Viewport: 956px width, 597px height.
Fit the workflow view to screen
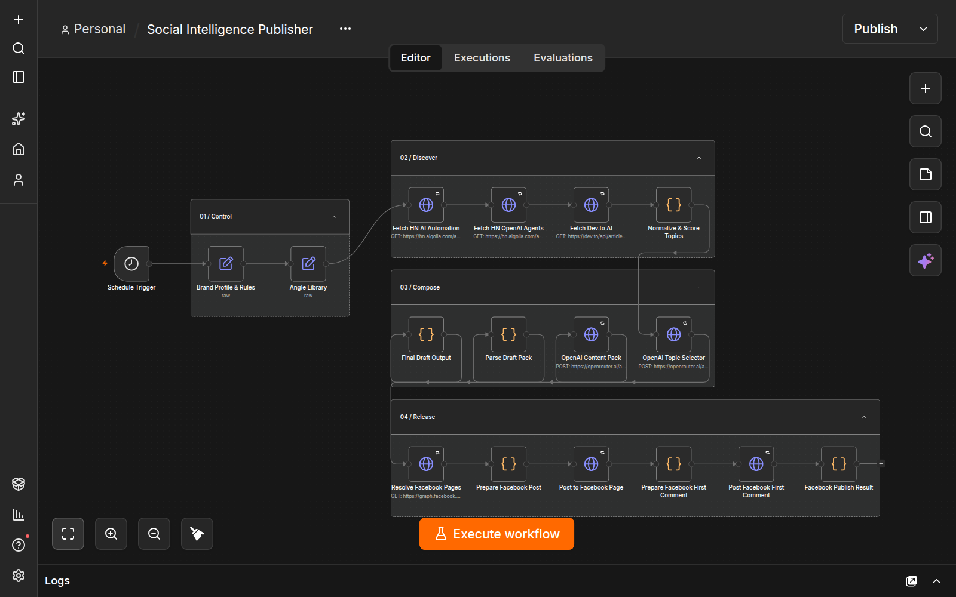pos(68,534)
